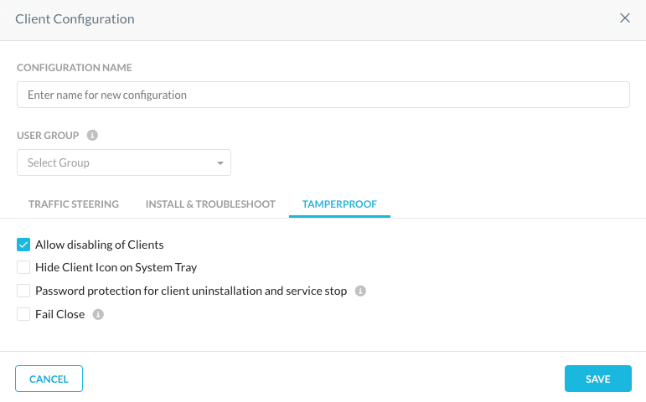Switch to the Traffic Steering tab
This screenshot has width=646, height=402.
coord(74,204)
